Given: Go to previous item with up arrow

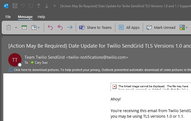Looking at the screenshot, I should [39, 6].
